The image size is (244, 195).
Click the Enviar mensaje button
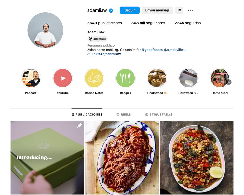click(157, 10)
